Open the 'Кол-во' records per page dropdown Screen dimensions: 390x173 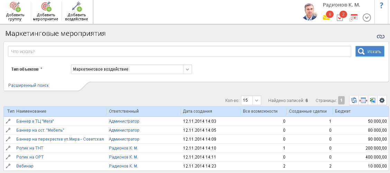(x=257, y=101)
